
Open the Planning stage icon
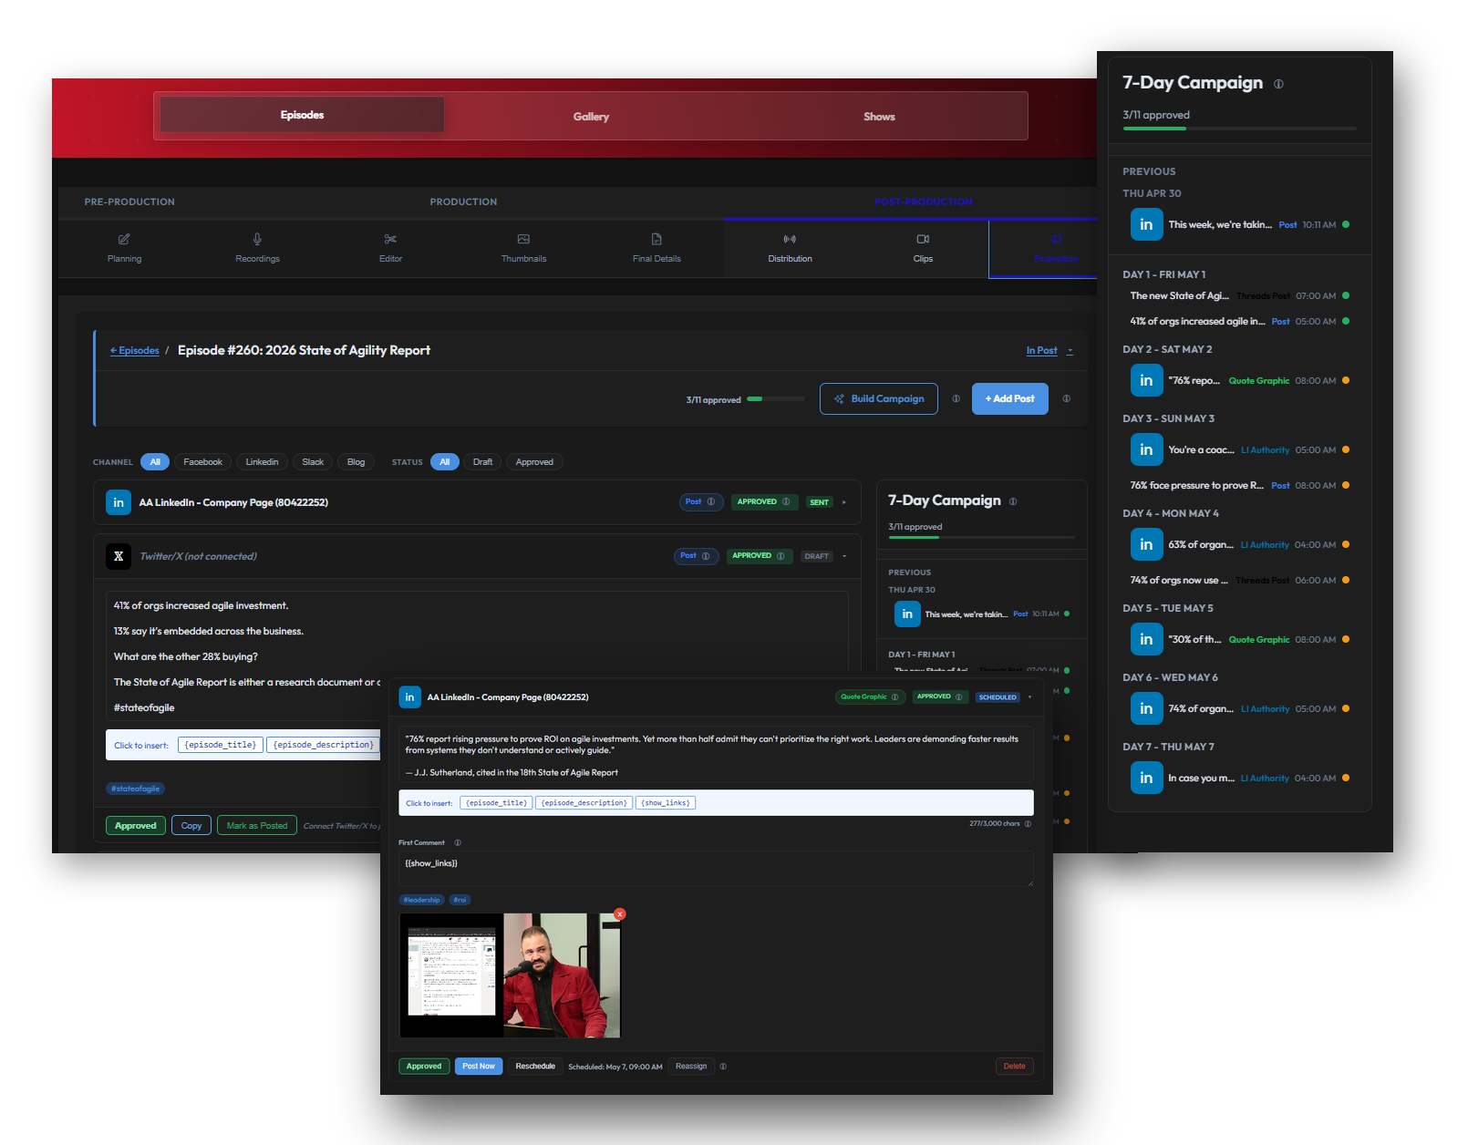coord(124,239)
